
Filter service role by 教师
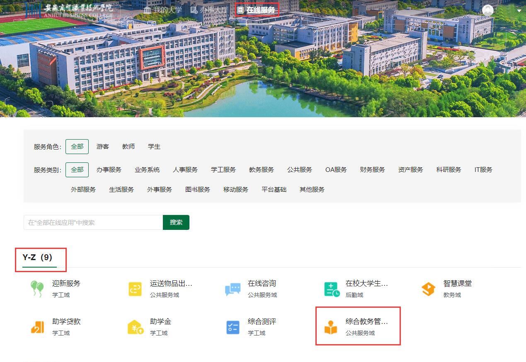pos(128,147)
